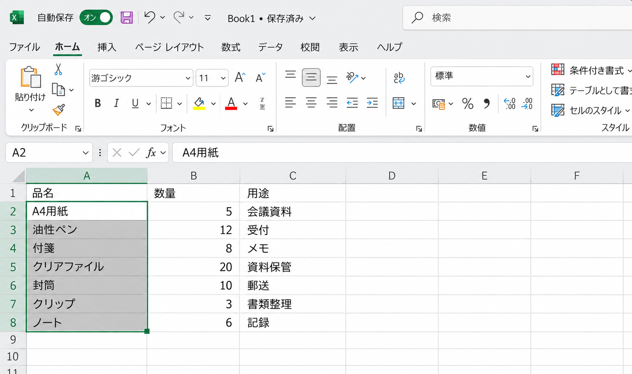
Task: Open the font color palette dropdown
Action: (245, 104)
